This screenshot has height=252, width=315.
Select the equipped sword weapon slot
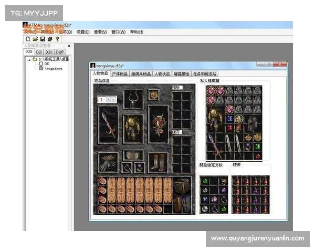click(x=109, y=124)
